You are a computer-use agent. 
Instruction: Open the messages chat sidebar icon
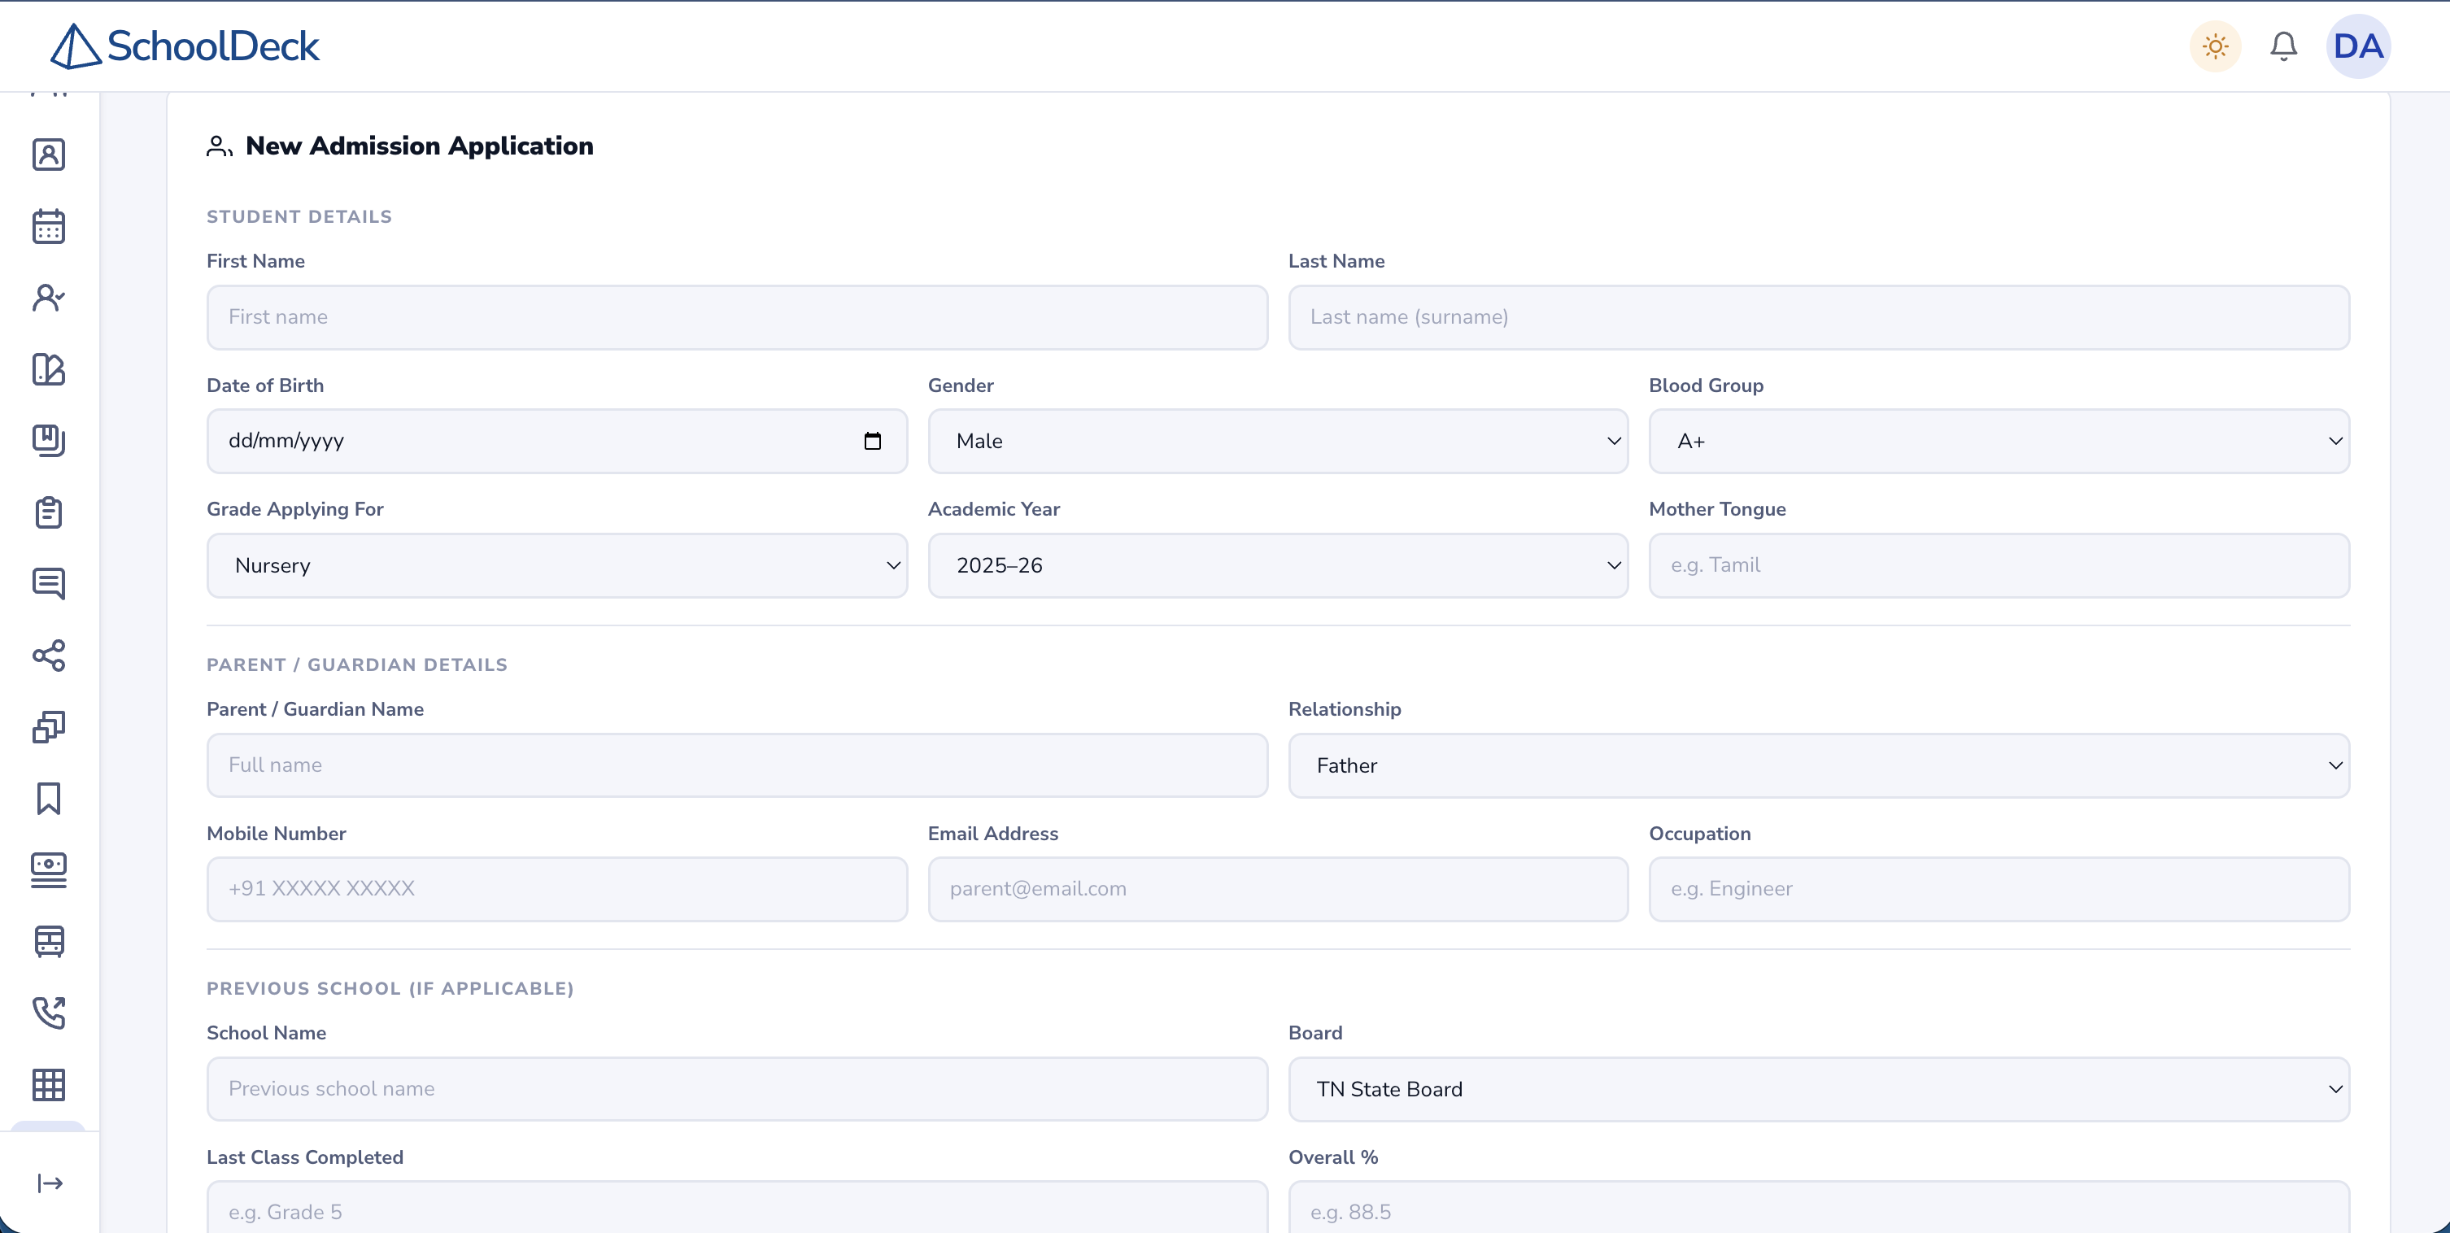pos(49,584)
